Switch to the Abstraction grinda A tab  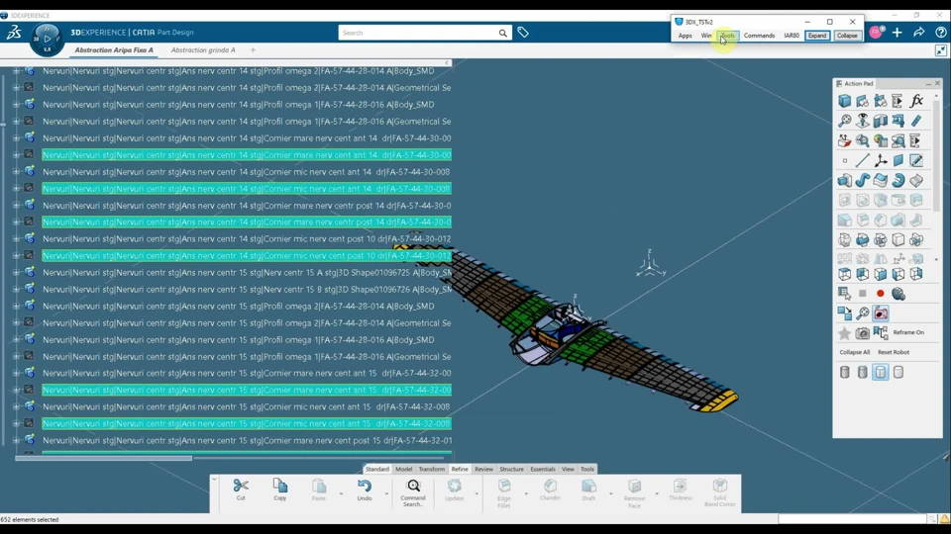click(202, 50)
